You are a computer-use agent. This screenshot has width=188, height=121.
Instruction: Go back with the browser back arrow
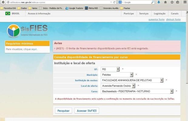[3, 2]
